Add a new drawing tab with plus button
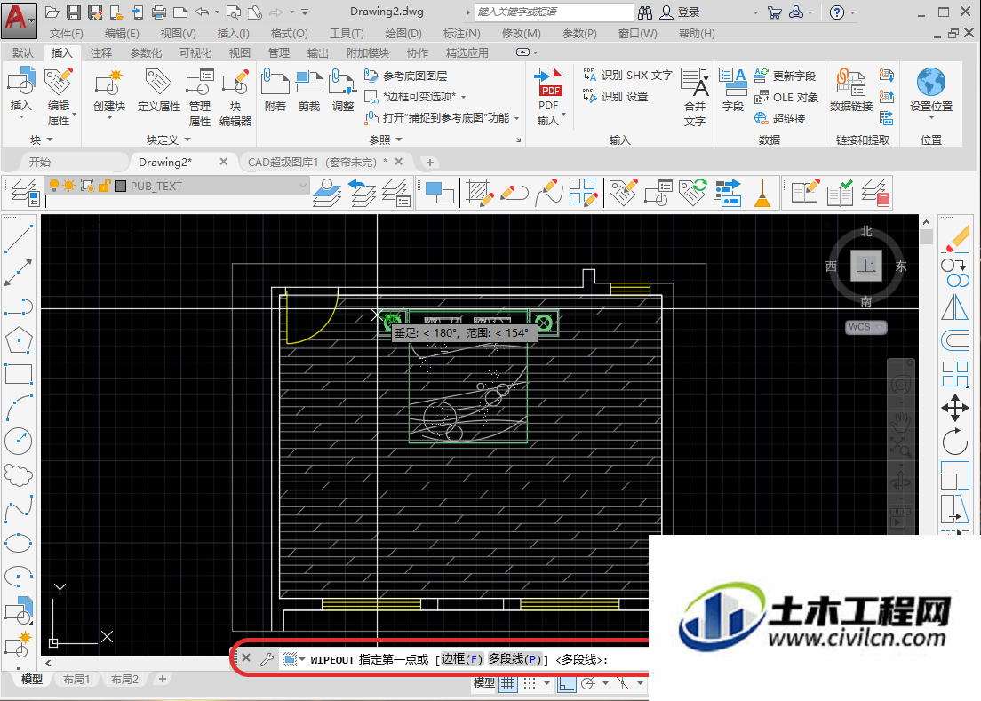 [x=430, y=163]
